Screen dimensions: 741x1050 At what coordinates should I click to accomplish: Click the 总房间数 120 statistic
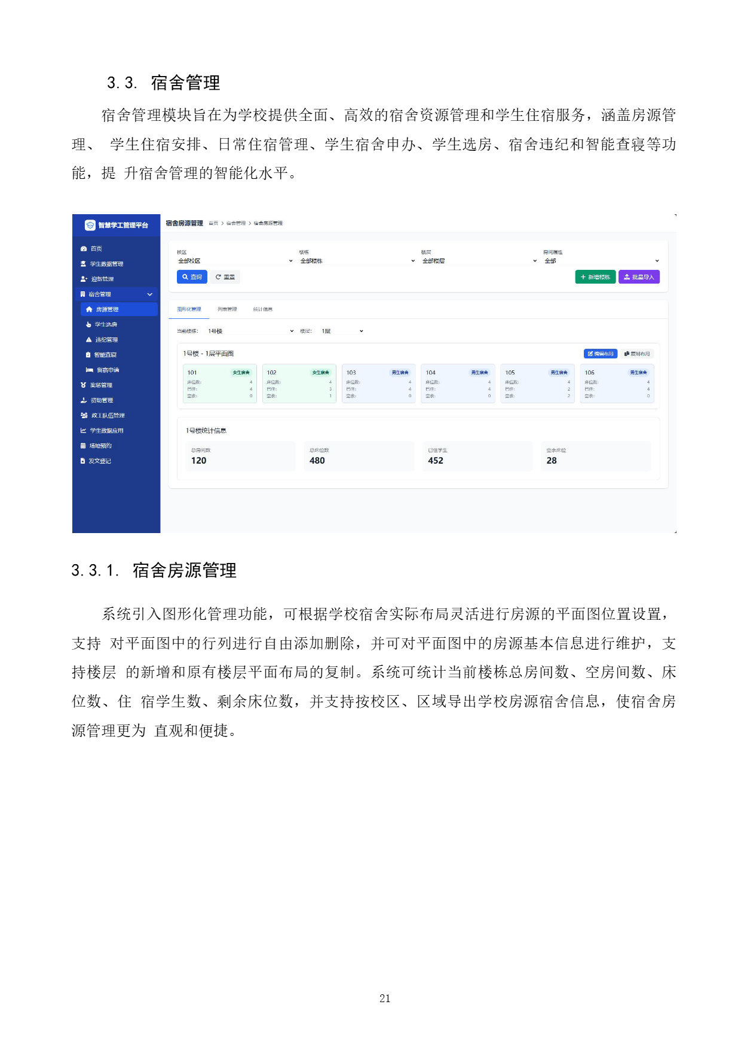pyautogui.click(x=241, y=456)
